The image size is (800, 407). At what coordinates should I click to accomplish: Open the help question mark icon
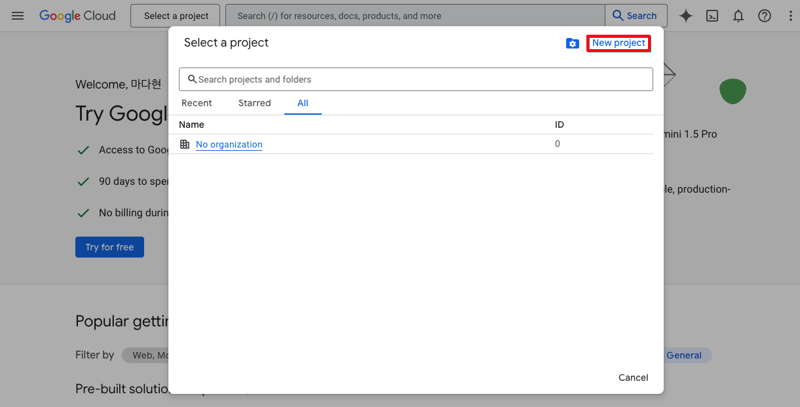coord(765,16)
